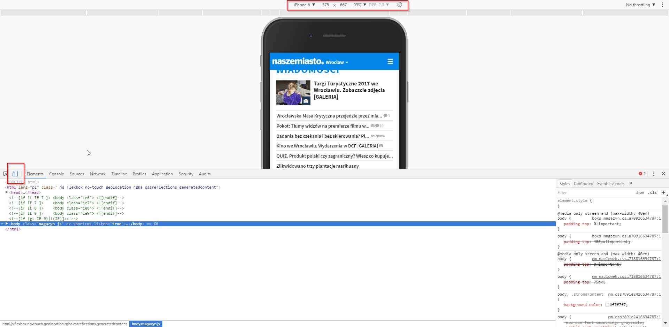
Task: Select the html lang="pl" DOM node
Action: (x=113, y=187)
